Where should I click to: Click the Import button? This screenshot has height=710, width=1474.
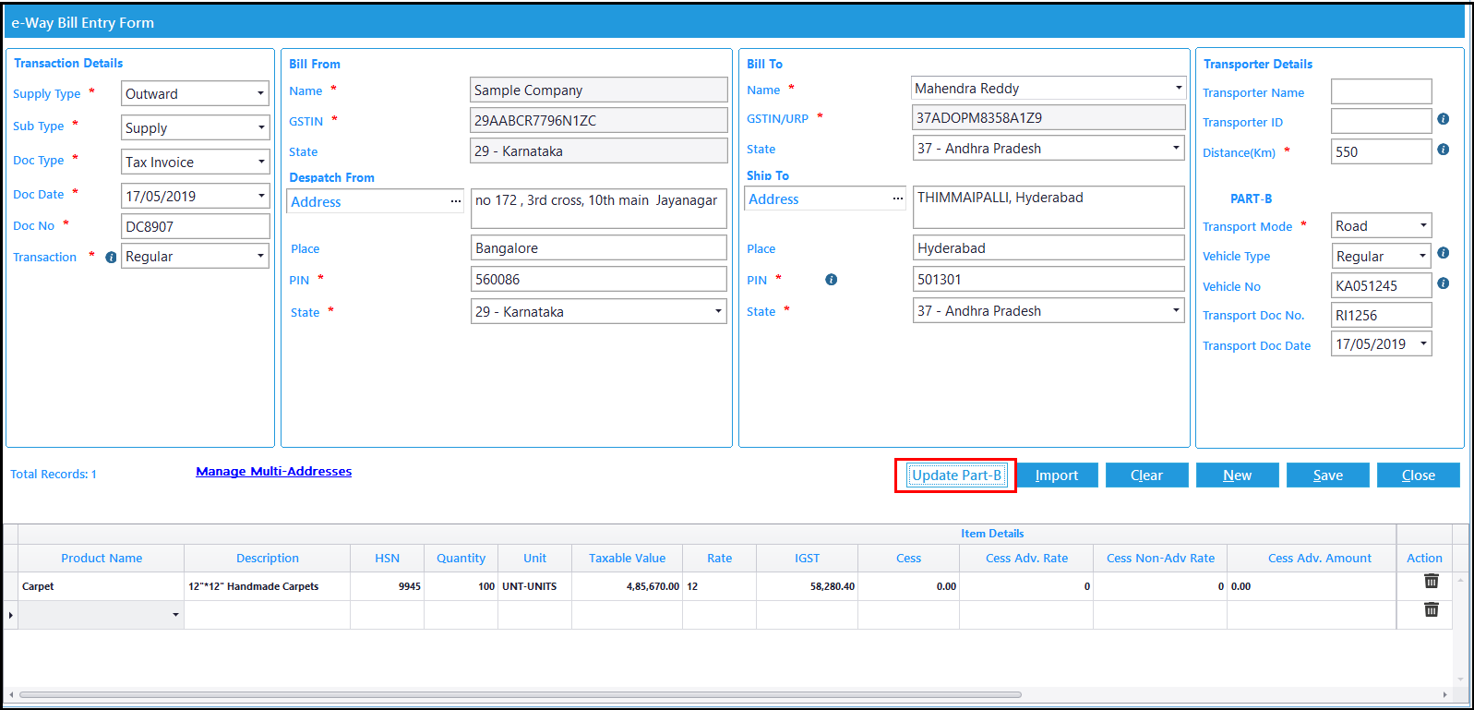tap(1057, 475)
